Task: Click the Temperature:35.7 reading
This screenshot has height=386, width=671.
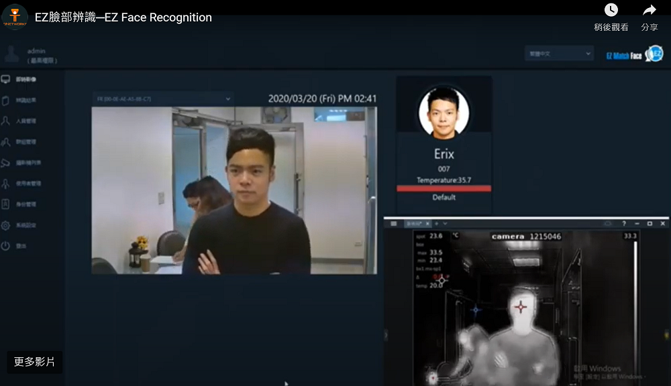Action: click(444, 180)
